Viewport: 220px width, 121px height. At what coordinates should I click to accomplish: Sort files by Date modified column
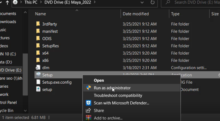[136, 14]
